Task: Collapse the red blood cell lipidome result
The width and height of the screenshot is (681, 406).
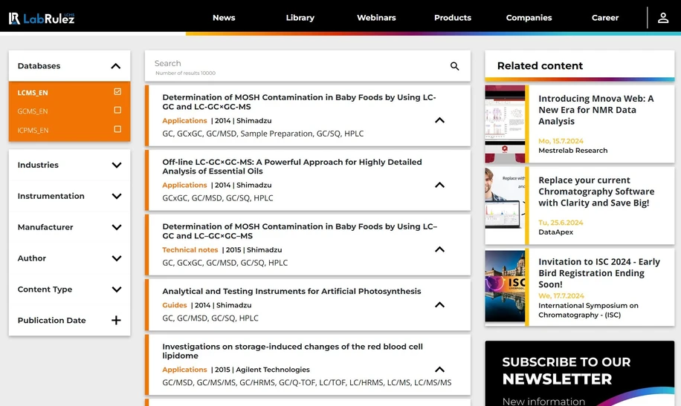Action: point(439,370)
